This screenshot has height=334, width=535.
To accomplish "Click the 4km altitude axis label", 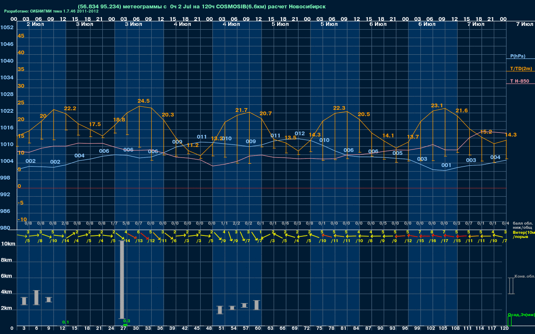I will click(x=7, y=293).
